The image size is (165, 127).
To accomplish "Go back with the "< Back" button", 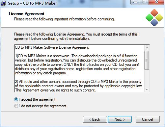I will 95,119.
